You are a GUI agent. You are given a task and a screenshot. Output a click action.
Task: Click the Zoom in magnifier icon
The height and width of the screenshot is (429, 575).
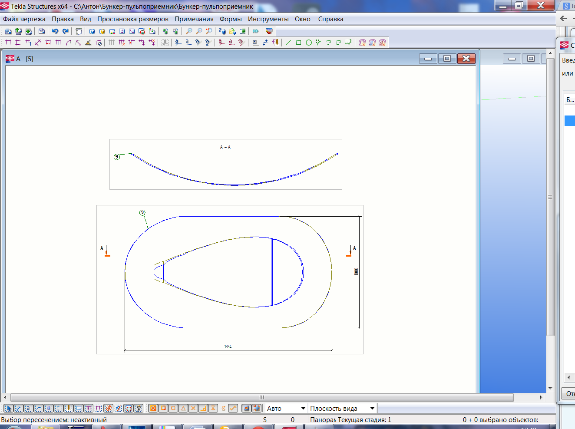189,31
